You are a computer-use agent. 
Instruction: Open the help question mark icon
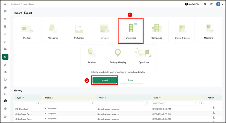211,4
